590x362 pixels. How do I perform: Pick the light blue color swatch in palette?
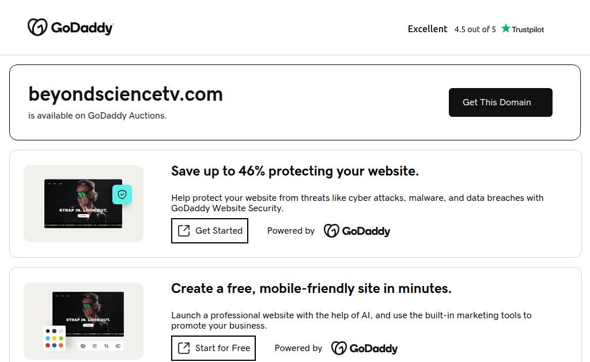48,338
